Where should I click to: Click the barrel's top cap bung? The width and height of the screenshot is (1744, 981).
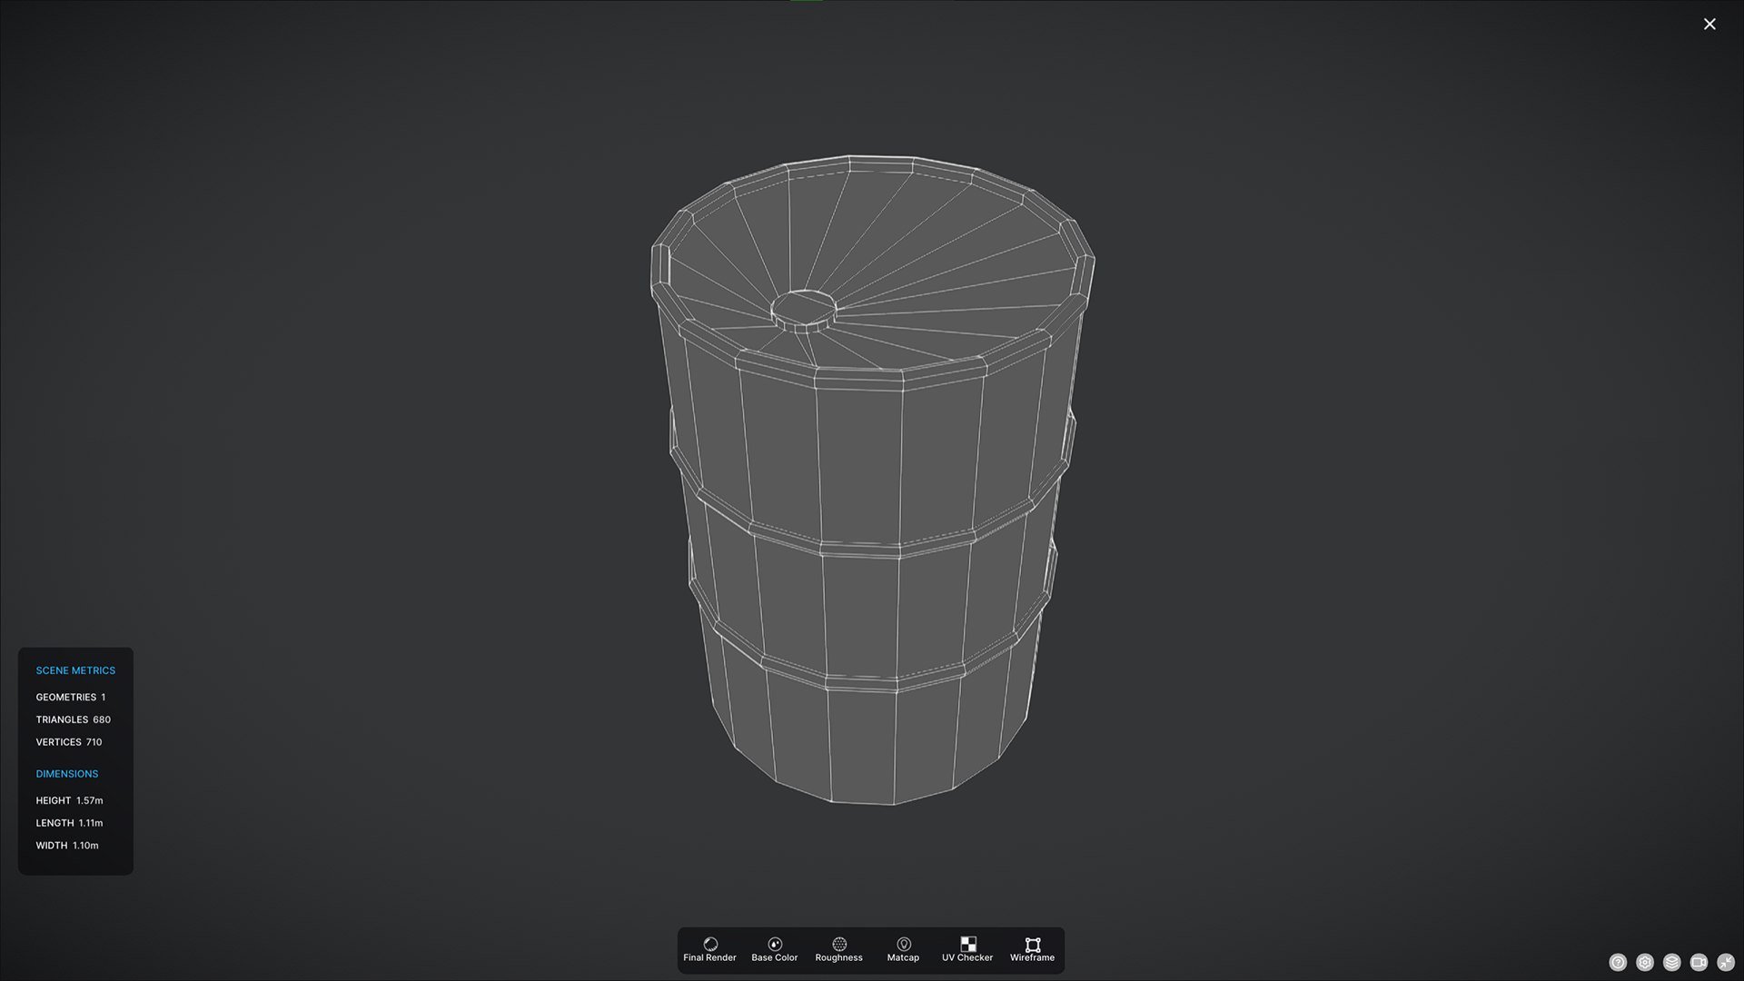[804, 310]
